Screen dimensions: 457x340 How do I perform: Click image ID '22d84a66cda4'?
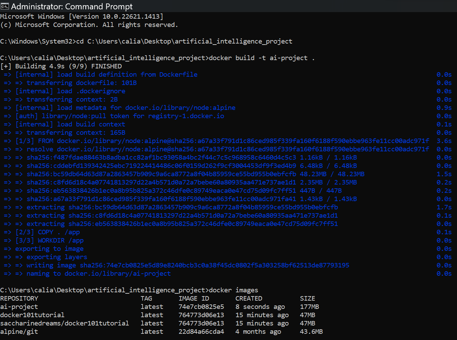(201, 332)
